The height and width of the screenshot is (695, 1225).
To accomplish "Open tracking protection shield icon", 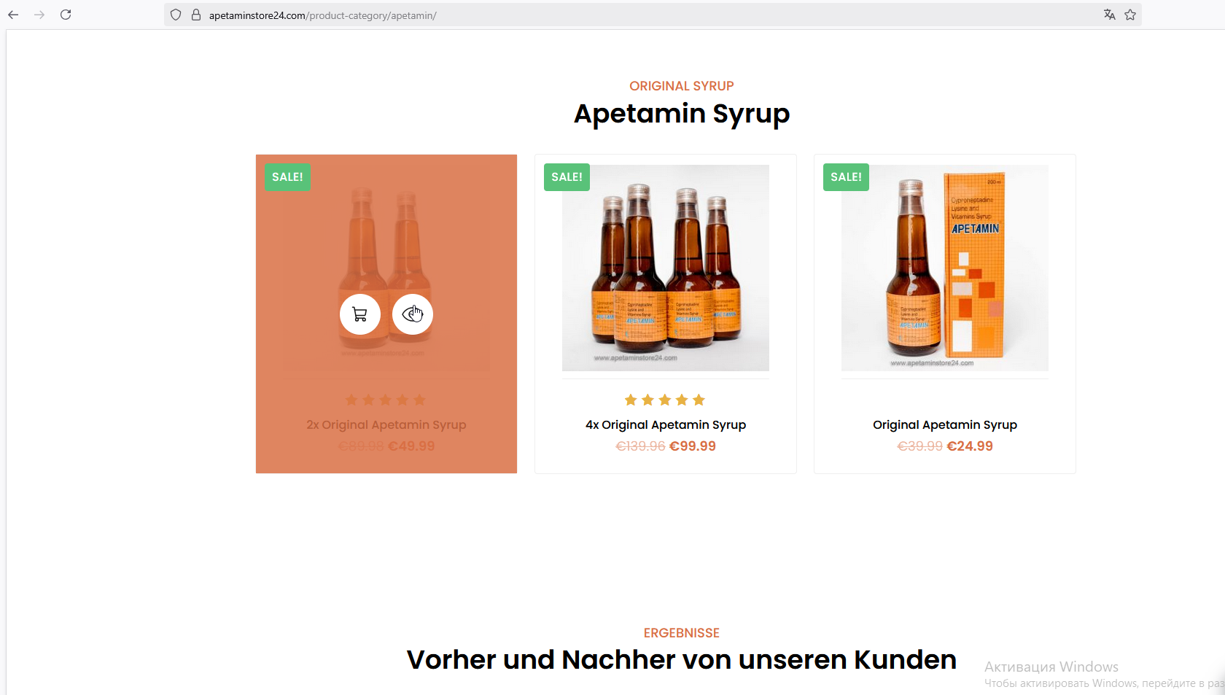I will 176,15.
